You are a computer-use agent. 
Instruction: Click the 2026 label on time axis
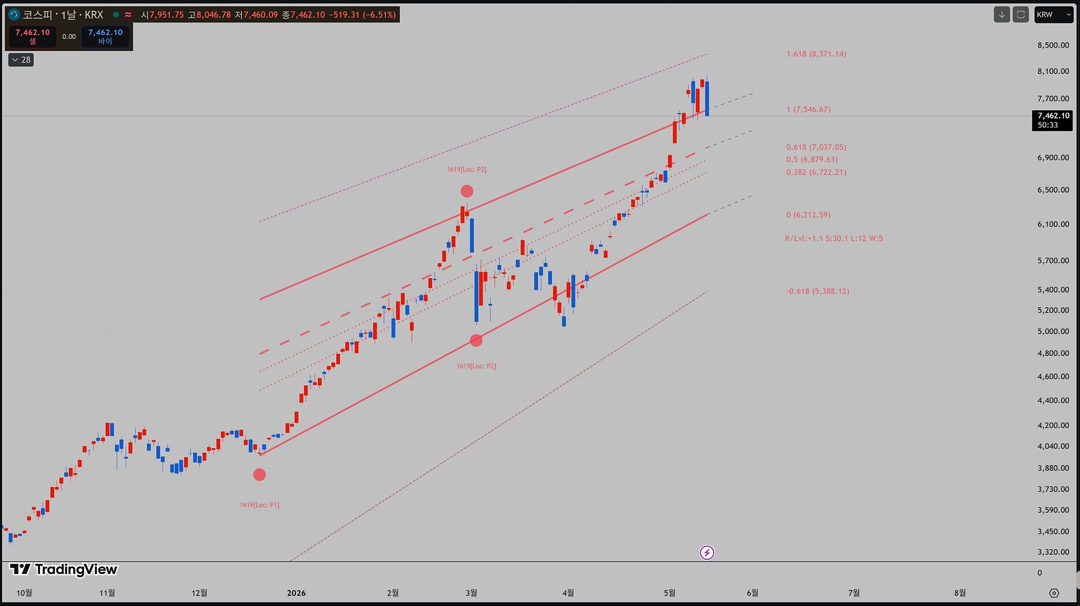point(296,593)
